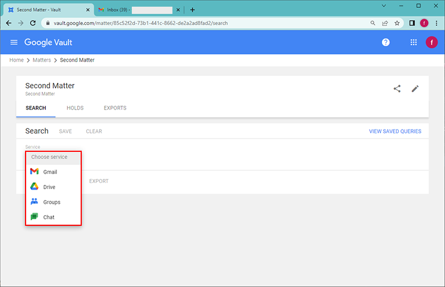
Task: Toggle the browser side panel
Action: pos(412,23)
